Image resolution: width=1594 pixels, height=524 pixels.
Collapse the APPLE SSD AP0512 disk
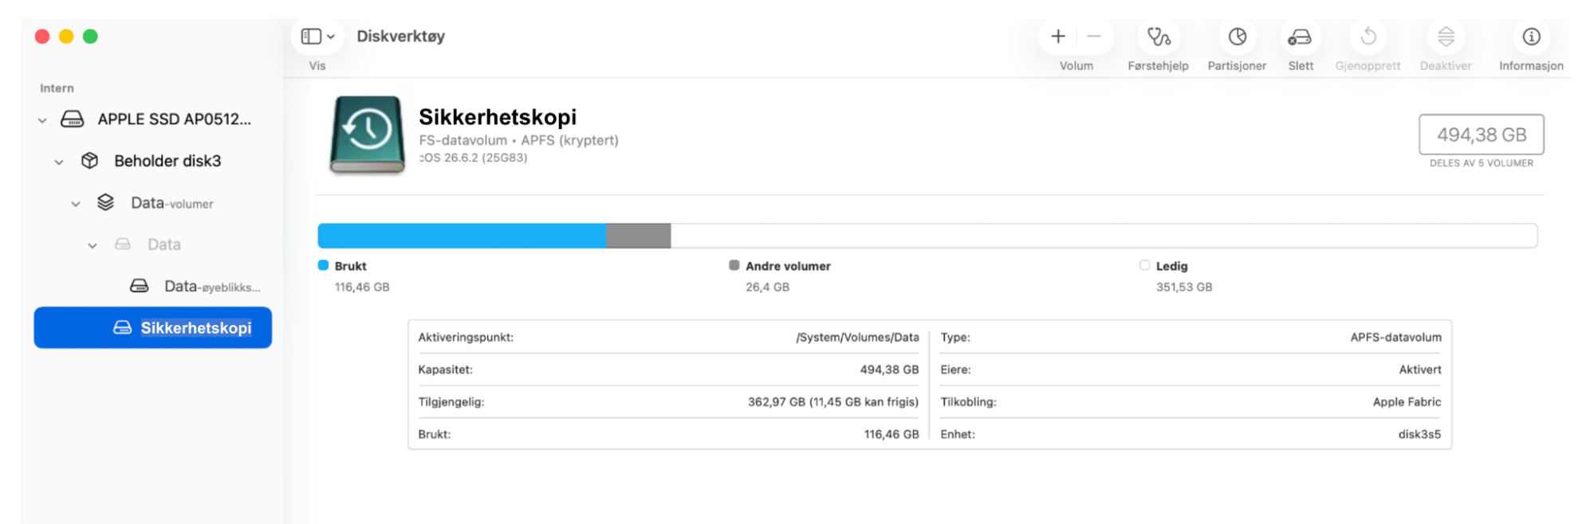(42, 120)
